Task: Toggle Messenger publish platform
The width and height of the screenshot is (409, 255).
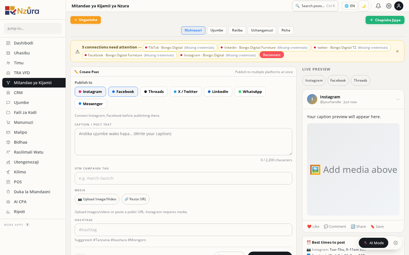Action: (x=91, y=104)
